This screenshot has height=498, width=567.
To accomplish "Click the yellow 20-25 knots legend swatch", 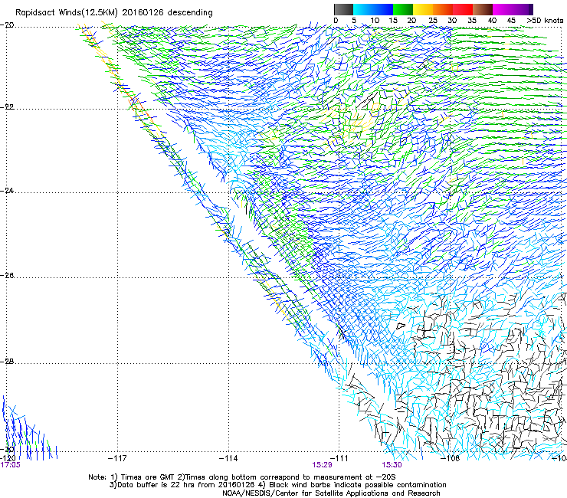I will pyautogui.click(x=423, y=9).
